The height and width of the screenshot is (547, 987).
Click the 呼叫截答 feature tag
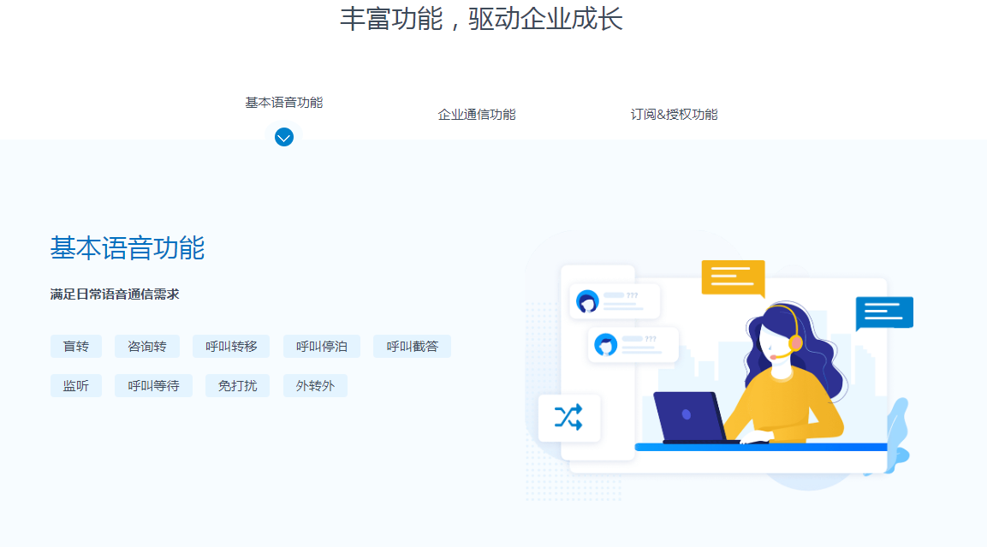413,346
